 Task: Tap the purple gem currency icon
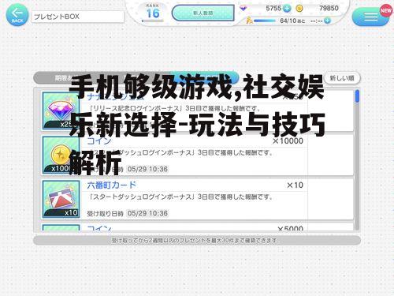tap(243, 8)
